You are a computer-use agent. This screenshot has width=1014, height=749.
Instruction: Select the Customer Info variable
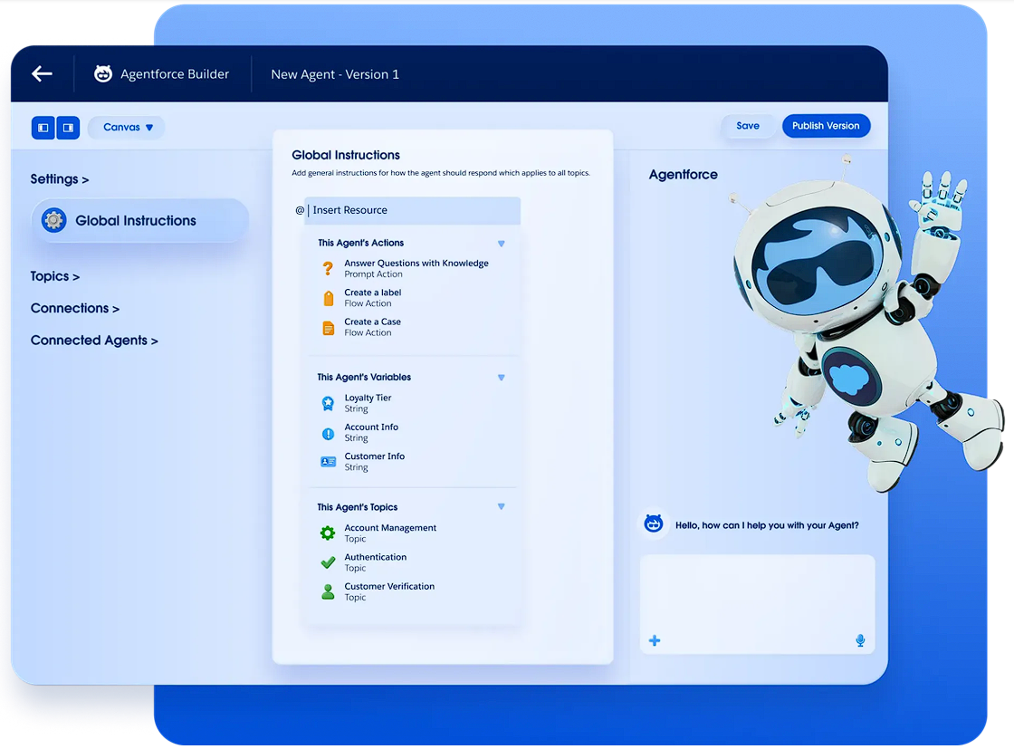375,461
